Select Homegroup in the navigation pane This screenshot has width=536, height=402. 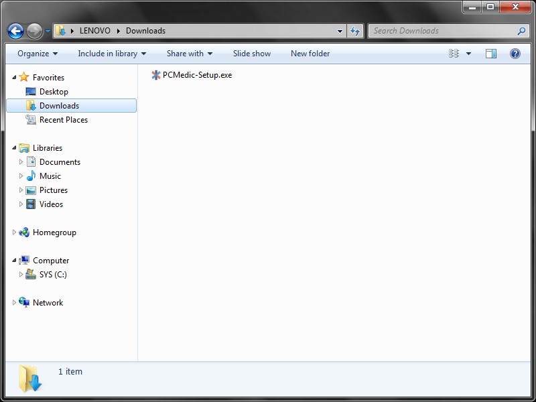(x=54, y=232)
